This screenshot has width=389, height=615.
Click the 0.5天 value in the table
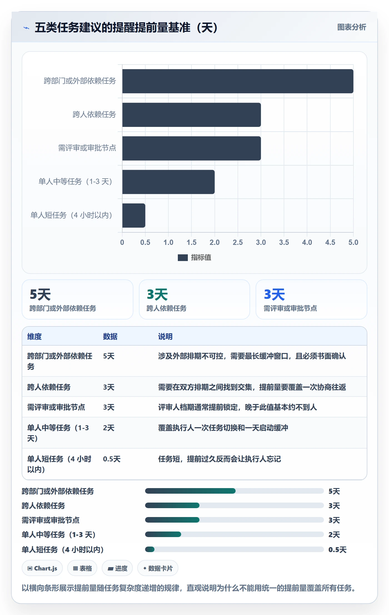pyautogui.click(x=112, y=459)
